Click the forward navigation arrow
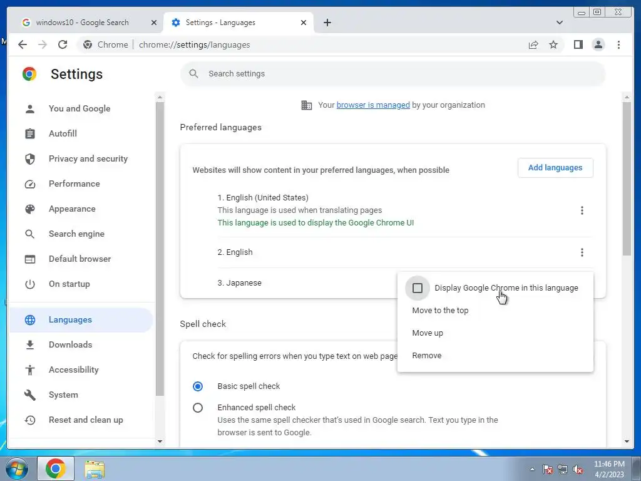Image resolution: width=641 pixels, height=481 pixels. (x=43, y=44)
